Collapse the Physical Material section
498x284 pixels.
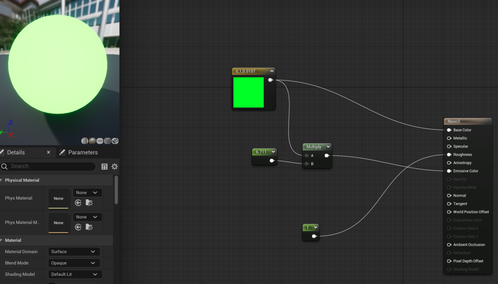tap(2, 180)
